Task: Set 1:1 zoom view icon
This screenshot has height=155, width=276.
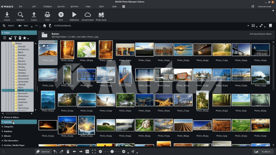Action: [x=87, y=151]
